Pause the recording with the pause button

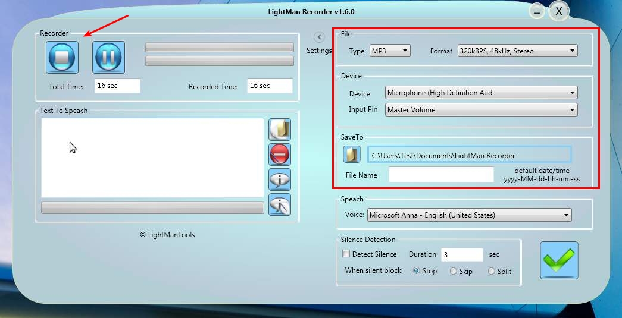click(109, 58)
